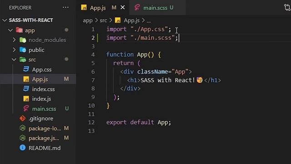Click the JS icon beside index.js
This screenshot has width=291, height=164.
tap(26, 99)
